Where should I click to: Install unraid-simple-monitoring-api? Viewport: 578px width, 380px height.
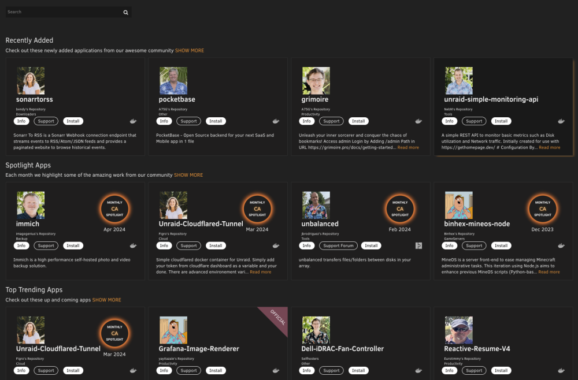point(501,121)
